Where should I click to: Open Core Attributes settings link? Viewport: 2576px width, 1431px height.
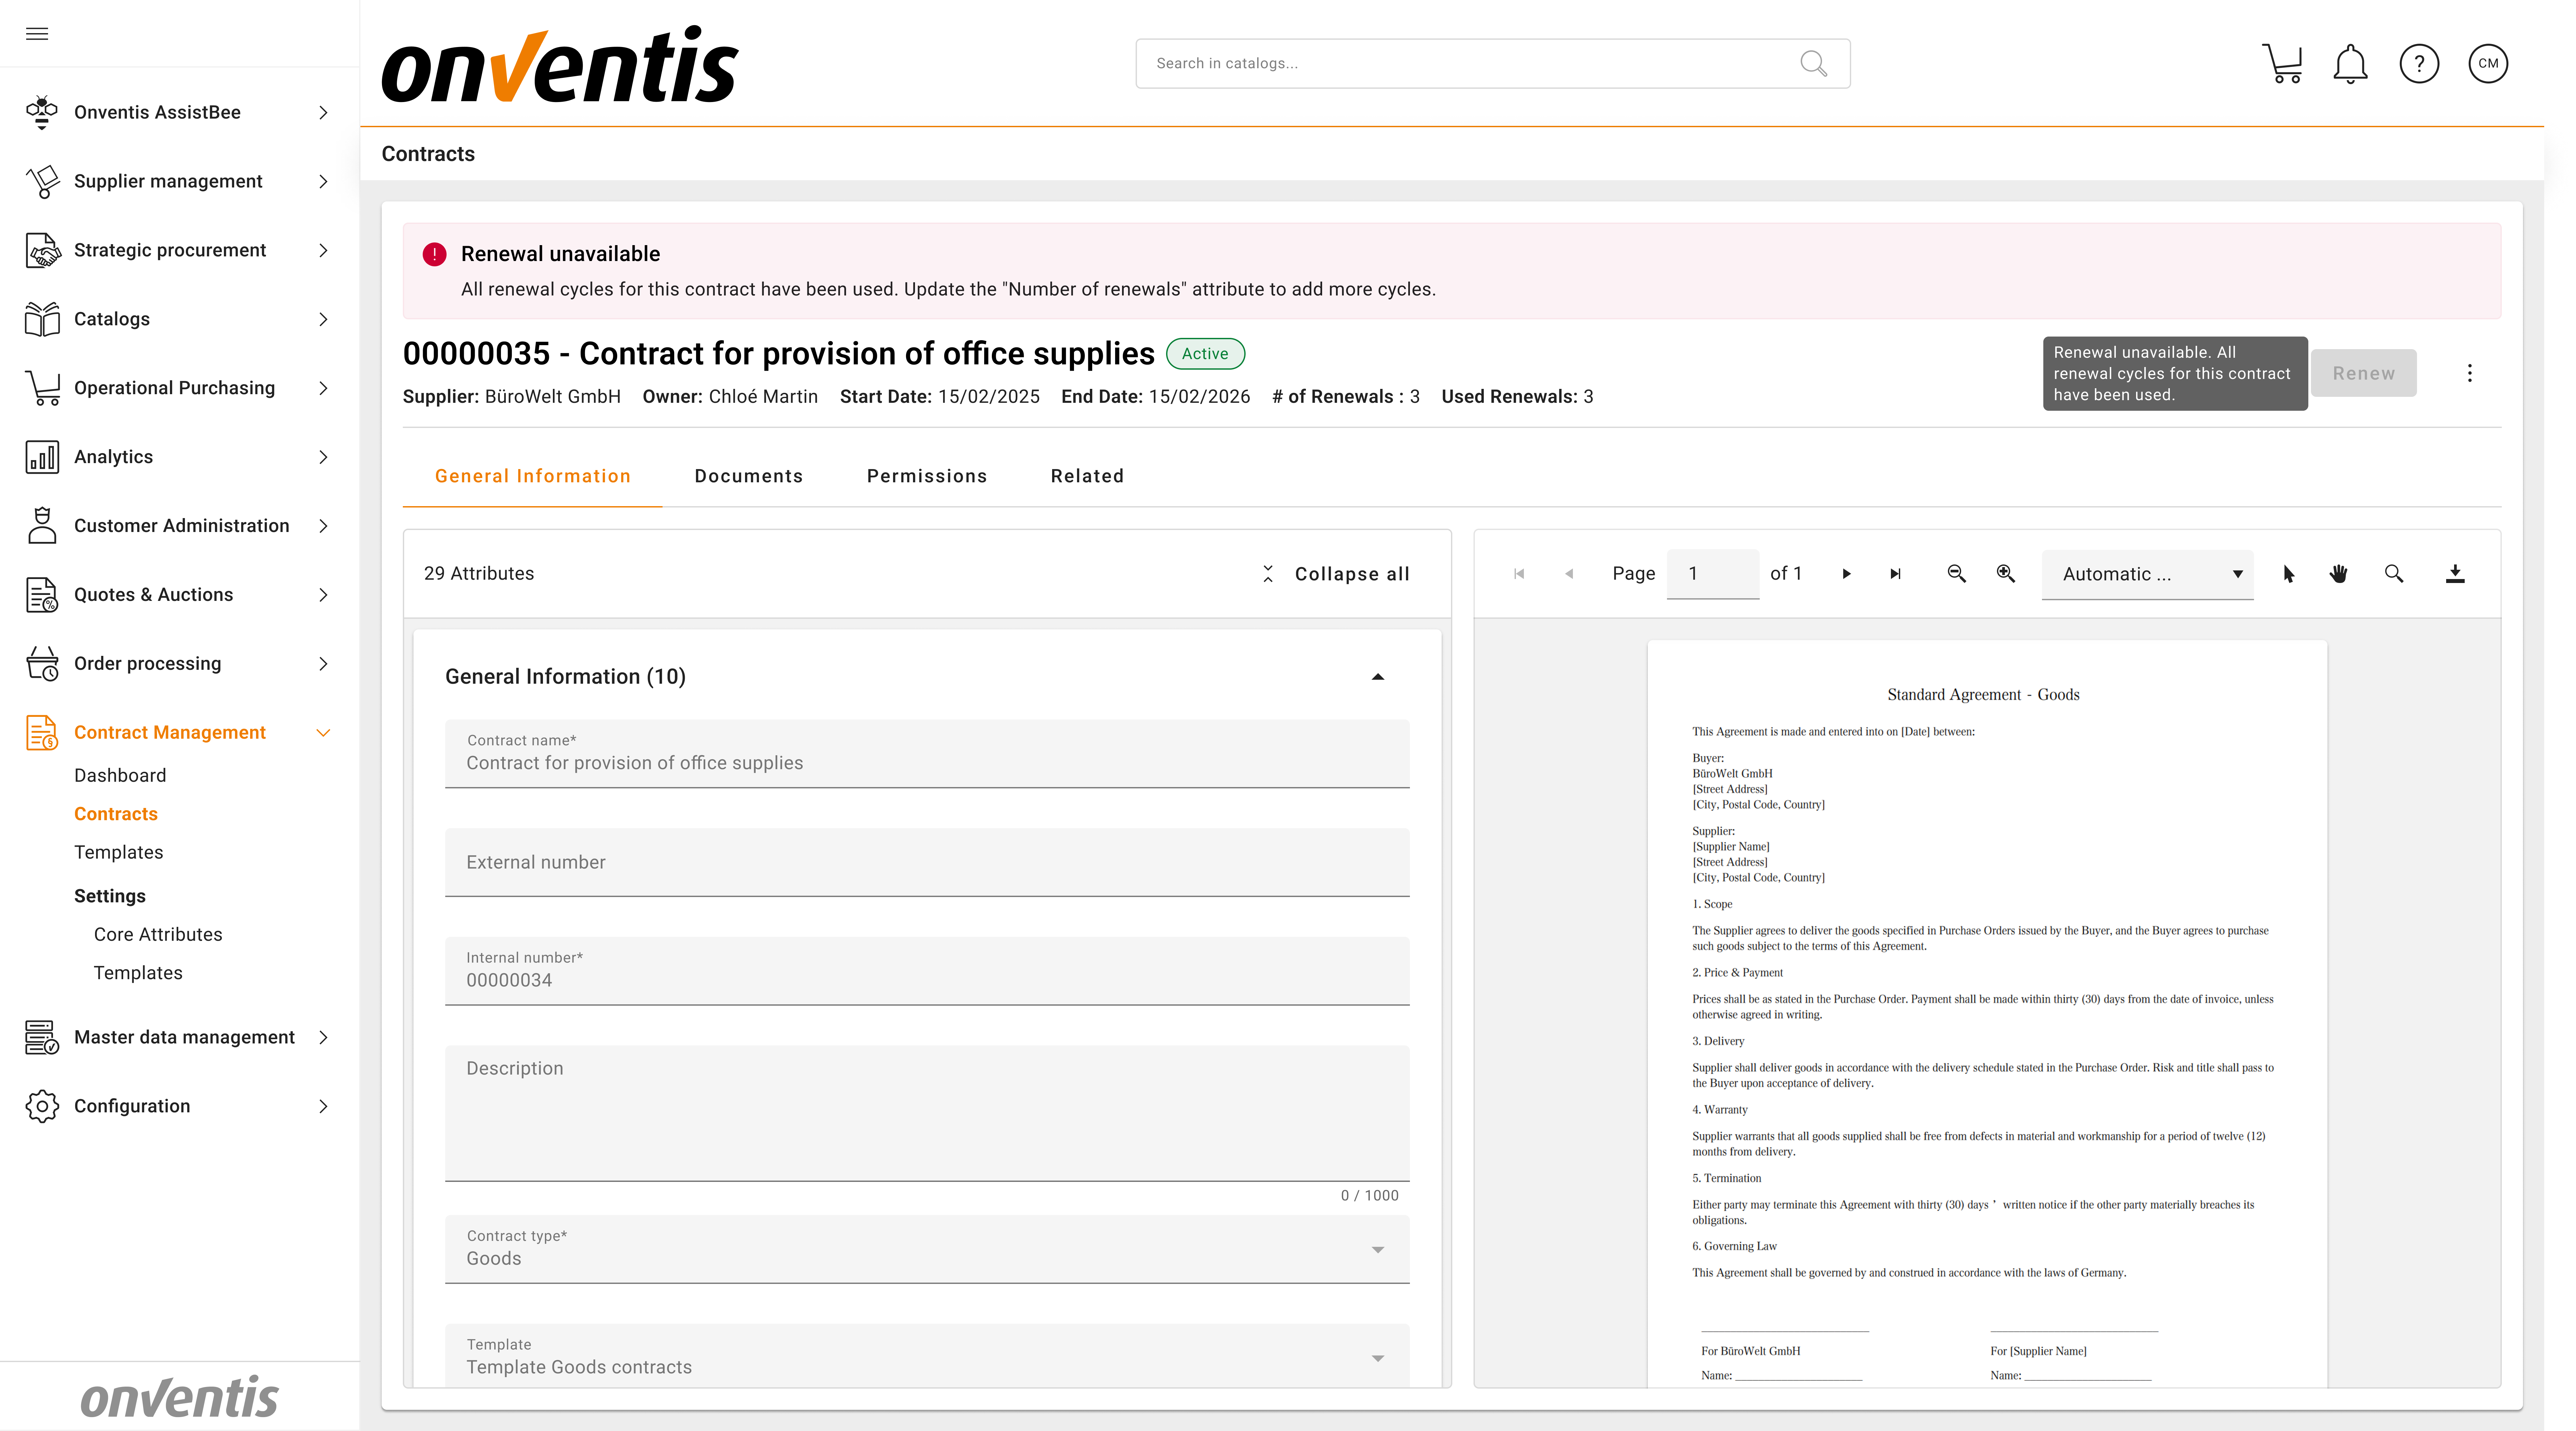(158, 934)
